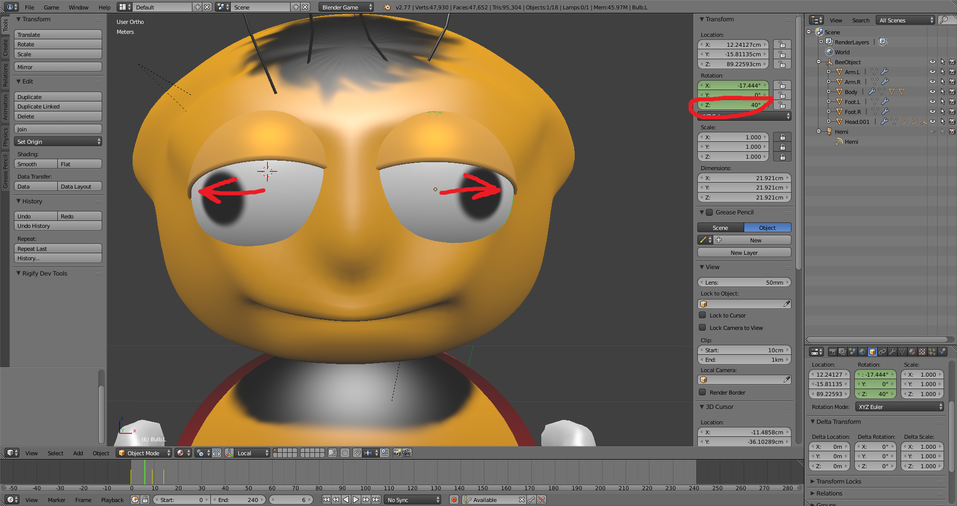Toggle the lock on Location X
The width and height of the screenshot is (957, 506).
(x=783, y=44)
